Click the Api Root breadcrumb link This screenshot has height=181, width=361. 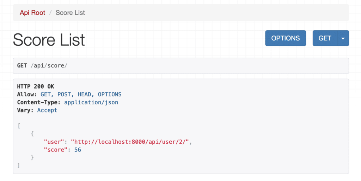click(x=32, y=13)
